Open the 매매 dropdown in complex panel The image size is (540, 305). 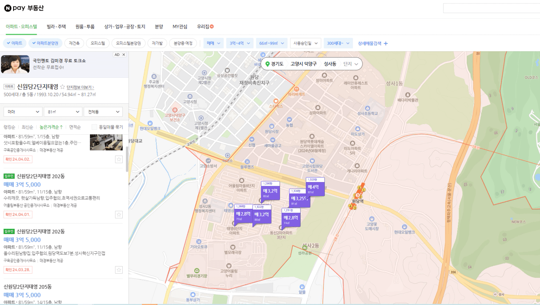coord(23,112)
